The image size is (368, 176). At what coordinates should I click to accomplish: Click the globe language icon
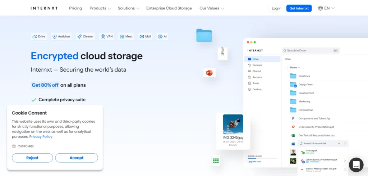(320, 8)
